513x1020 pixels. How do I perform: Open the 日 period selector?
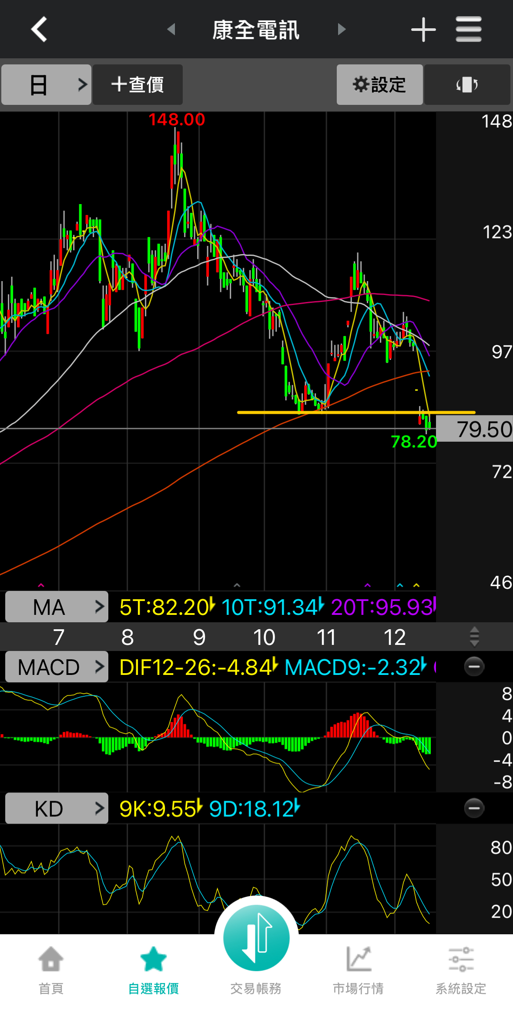click(x=46, y=84)
